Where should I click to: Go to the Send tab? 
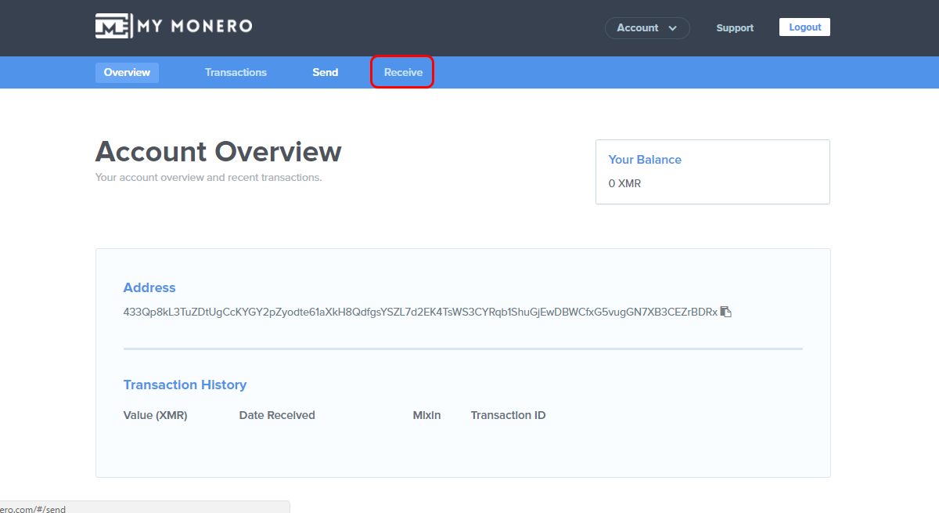click(x=326, y=73)
